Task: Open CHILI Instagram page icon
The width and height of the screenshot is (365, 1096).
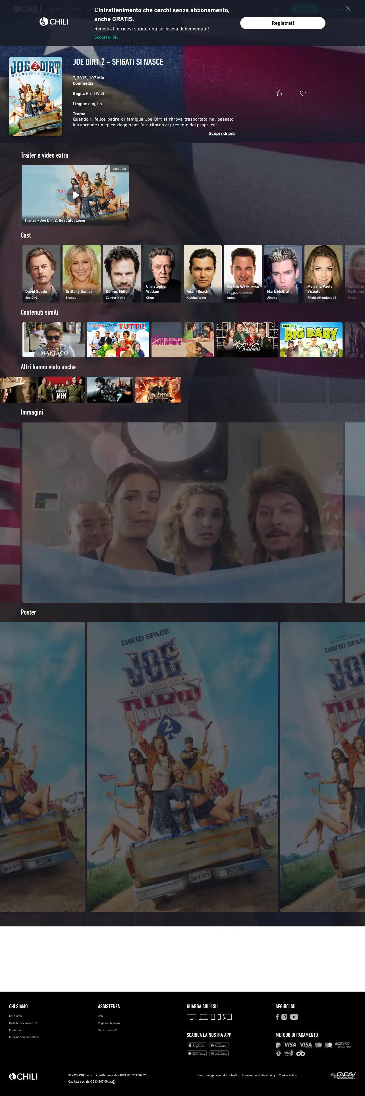Action: 284,1017
